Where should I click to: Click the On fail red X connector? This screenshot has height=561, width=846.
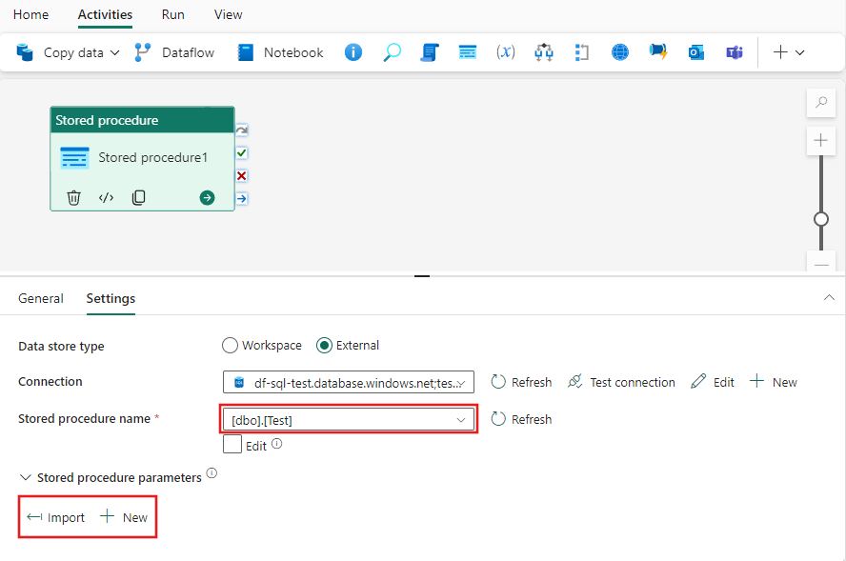[242, 176]
